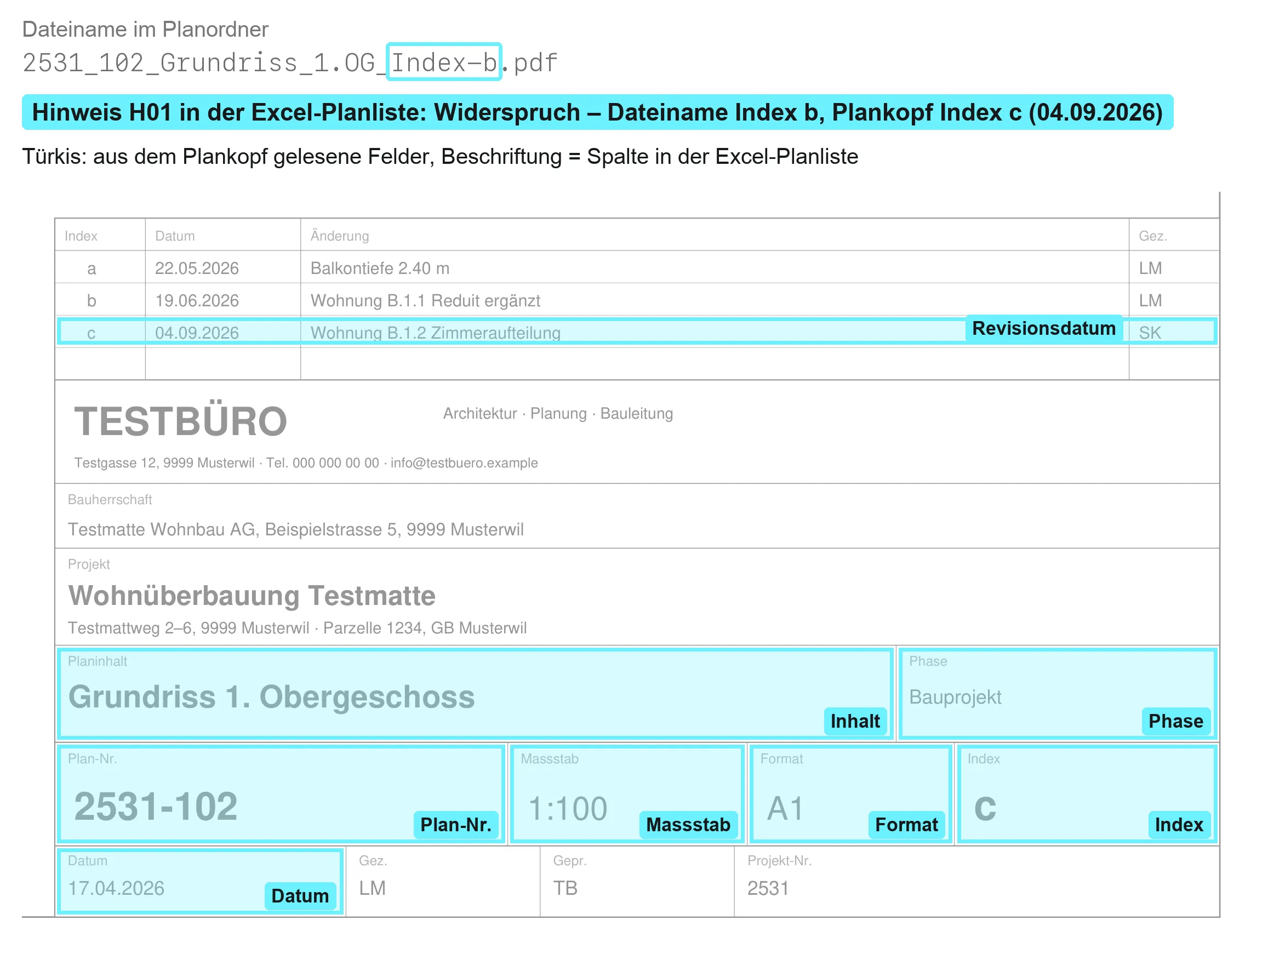
Task: Click the 'Massstab' label tag
Action: [688, 825]
